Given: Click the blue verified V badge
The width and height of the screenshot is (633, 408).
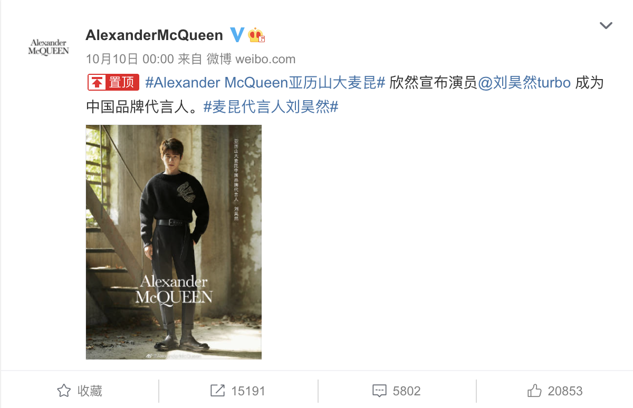Looking at the screenshot, I should [237, 35].
